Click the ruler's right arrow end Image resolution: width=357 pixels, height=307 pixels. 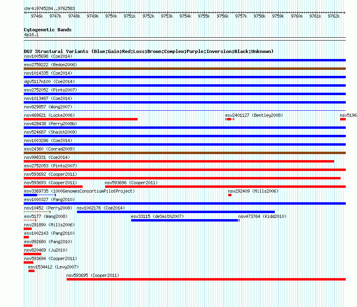click(x=345, y=12)
